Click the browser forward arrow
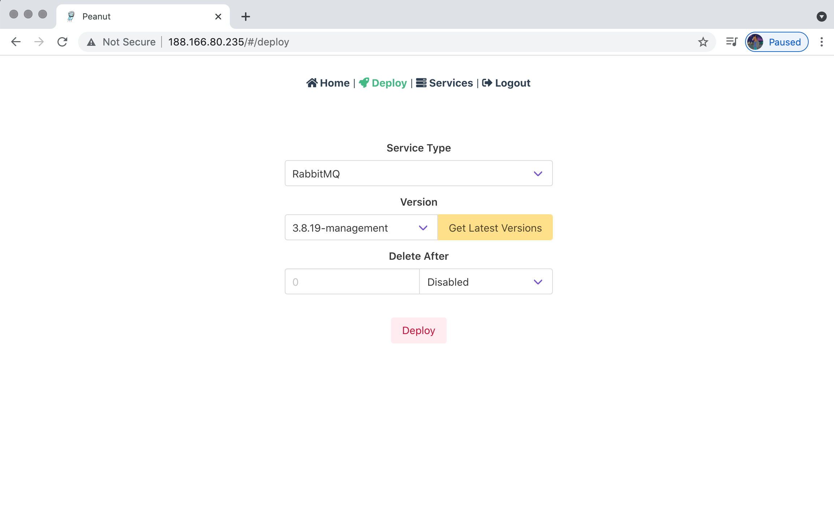 pos(39,42)
